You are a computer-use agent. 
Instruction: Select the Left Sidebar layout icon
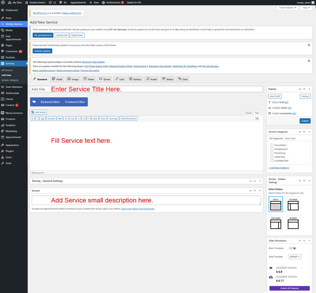coord(293,204)
